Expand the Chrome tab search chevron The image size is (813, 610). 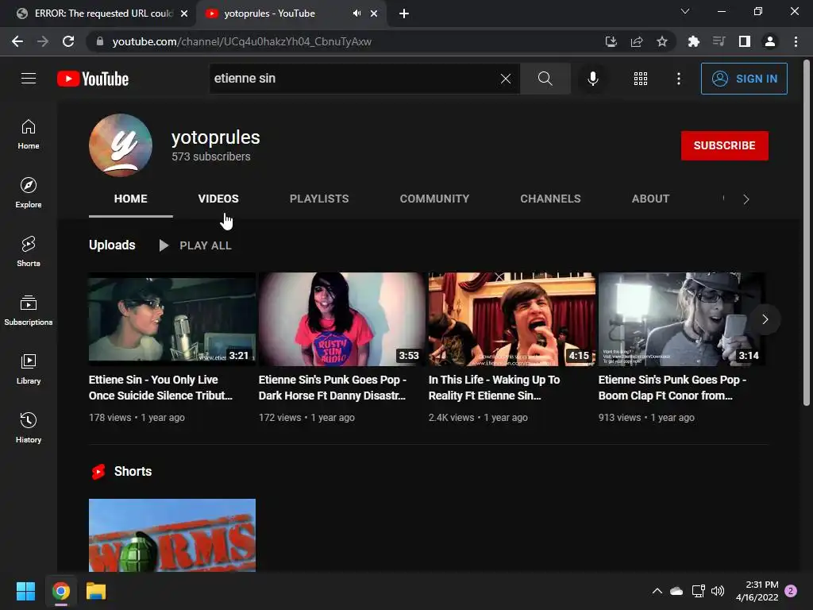click(x=685, y=11)
